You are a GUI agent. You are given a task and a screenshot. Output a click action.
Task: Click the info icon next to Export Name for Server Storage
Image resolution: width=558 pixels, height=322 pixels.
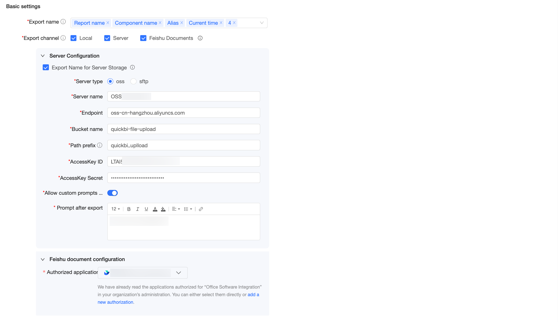[132, 67]
